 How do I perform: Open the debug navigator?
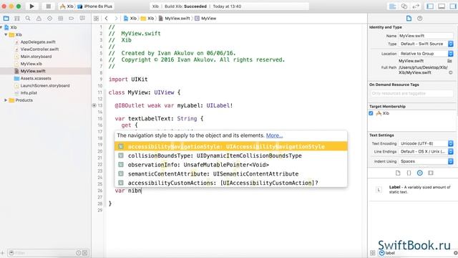60,19
